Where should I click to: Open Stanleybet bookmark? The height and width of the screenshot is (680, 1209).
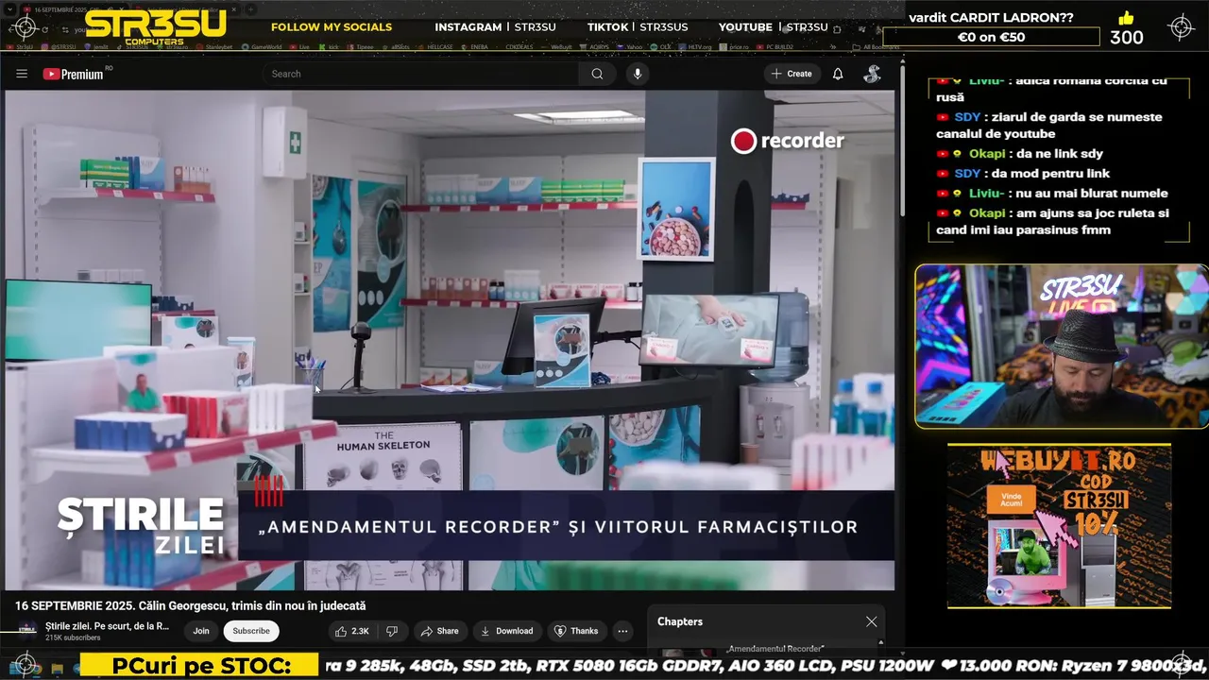[x=214, y=46]
